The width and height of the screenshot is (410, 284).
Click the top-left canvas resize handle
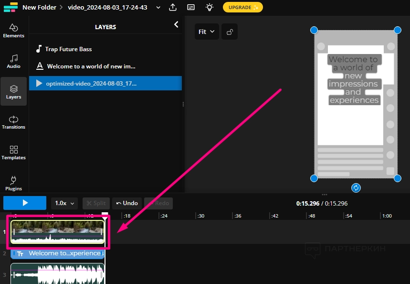[x=314, y=30]
